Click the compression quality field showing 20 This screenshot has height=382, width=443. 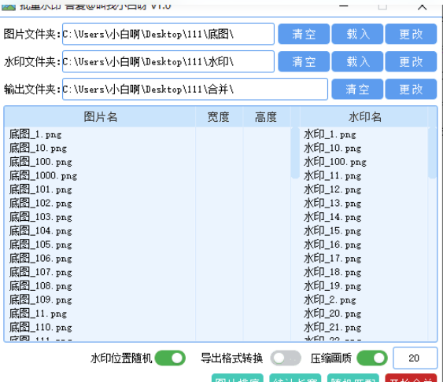click(x=415, y=358)
